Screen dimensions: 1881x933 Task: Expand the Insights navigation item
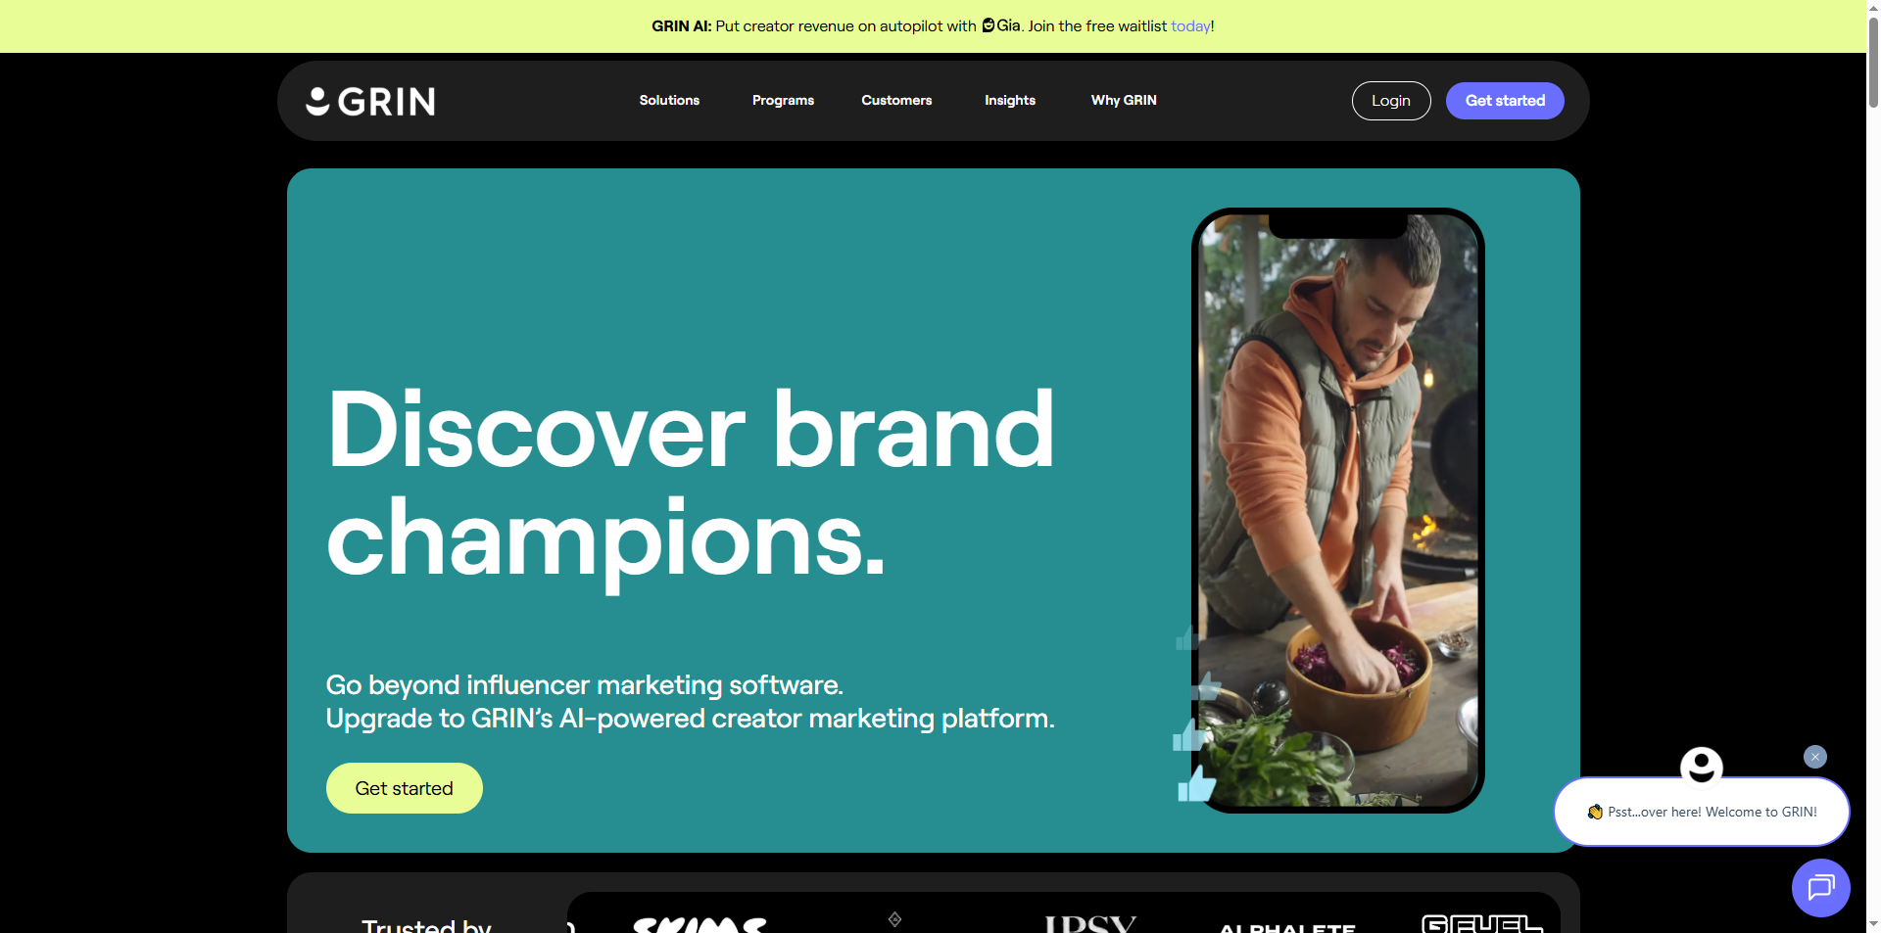[x=1010, y=100]
